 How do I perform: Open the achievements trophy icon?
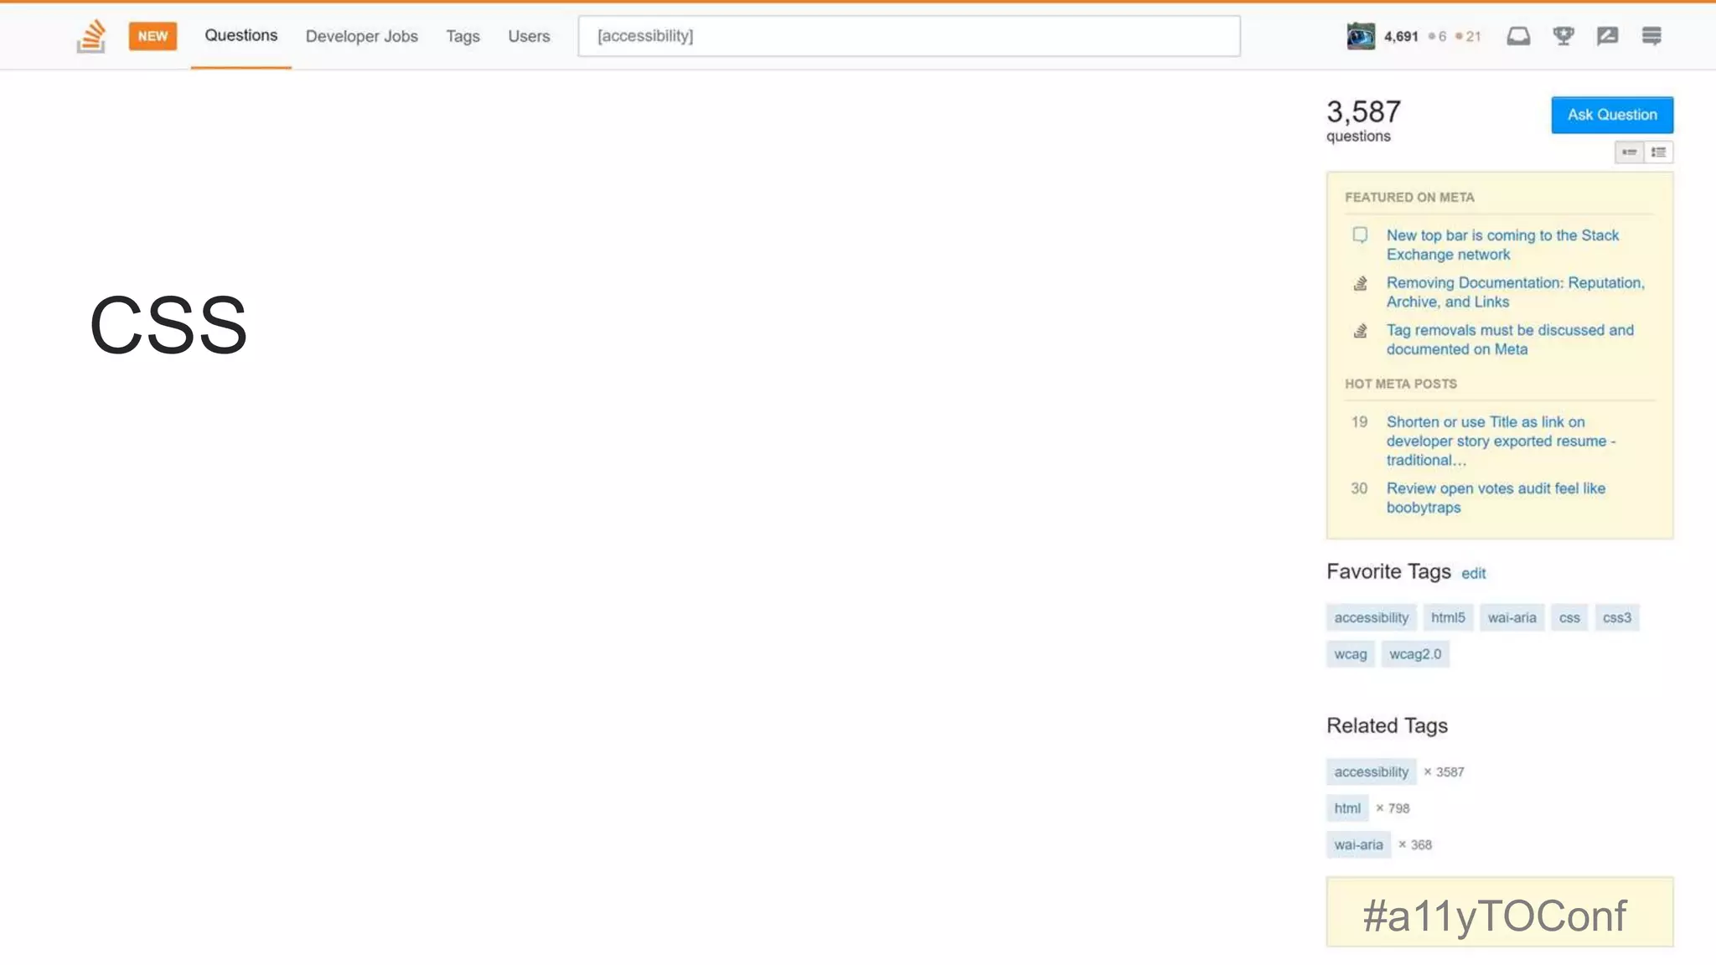1563,36
